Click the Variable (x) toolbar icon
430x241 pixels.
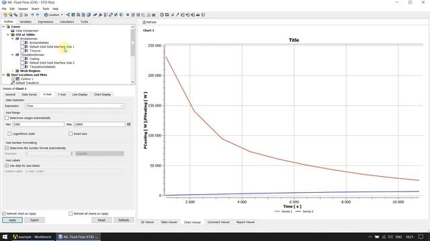[128, 15]
